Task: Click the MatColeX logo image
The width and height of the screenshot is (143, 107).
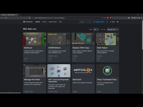Action: point(83,71)
